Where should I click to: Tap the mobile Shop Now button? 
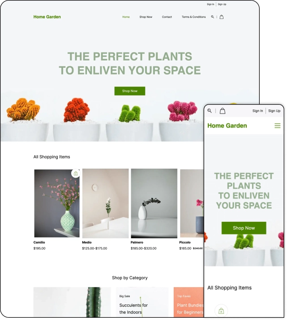[x=244, y=228]
